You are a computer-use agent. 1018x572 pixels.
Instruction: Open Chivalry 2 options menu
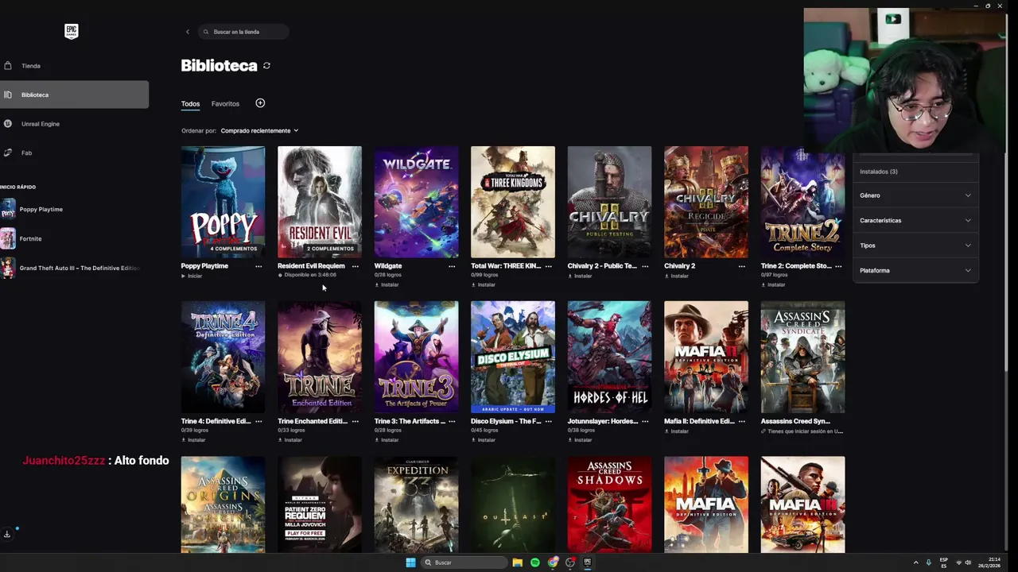(741, 266)
